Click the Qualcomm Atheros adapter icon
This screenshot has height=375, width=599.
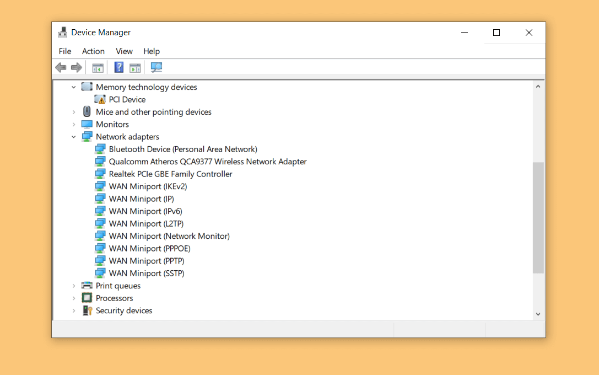(100, 162)
